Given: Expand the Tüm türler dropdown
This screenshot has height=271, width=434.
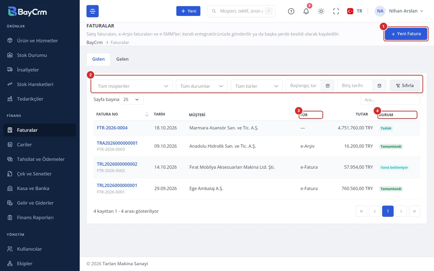Looking at the screenshot, I should click(x=257, y=86).
